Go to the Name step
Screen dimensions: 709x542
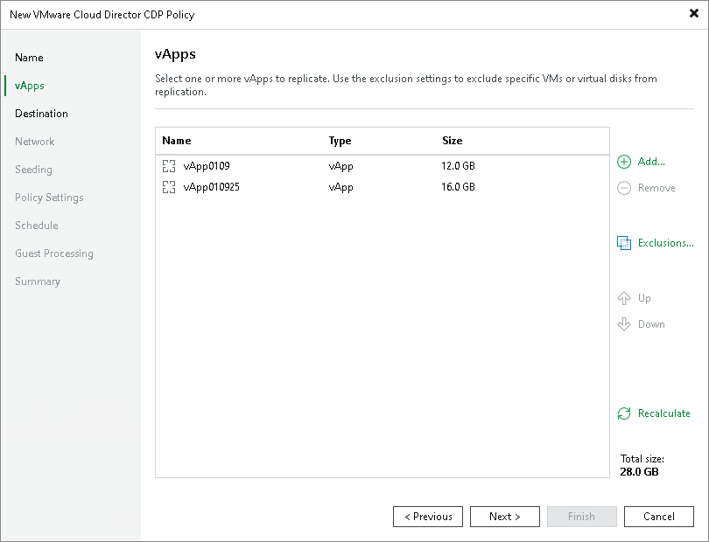coord(29,58)
